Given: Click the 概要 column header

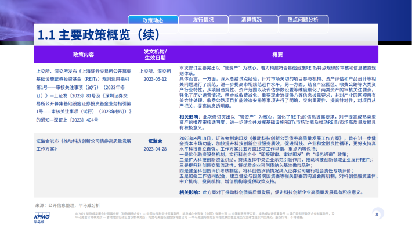Looking at the screenshot, I should pyautogui.click(x=277, y=55).
